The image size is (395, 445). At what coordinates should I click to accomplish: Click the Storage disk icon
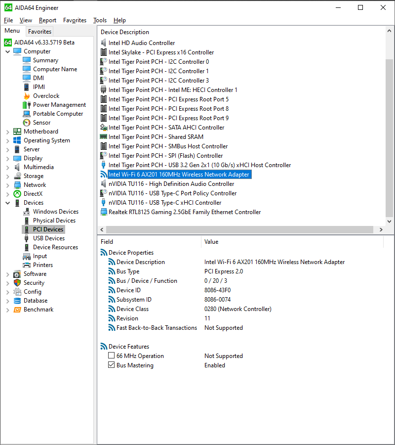click(x=17, y=176)
